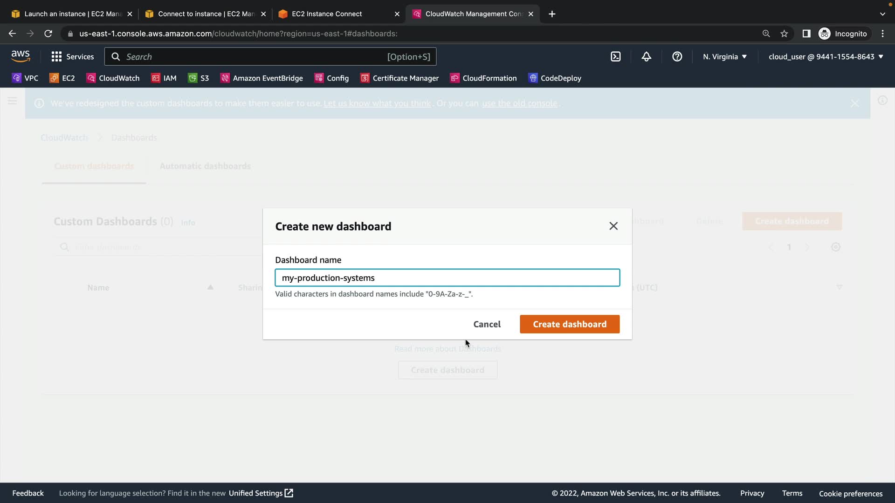This screenshot has height=503, width=895.
Task: Close the Create new dashboard dialog
Action: click(613, 226)
